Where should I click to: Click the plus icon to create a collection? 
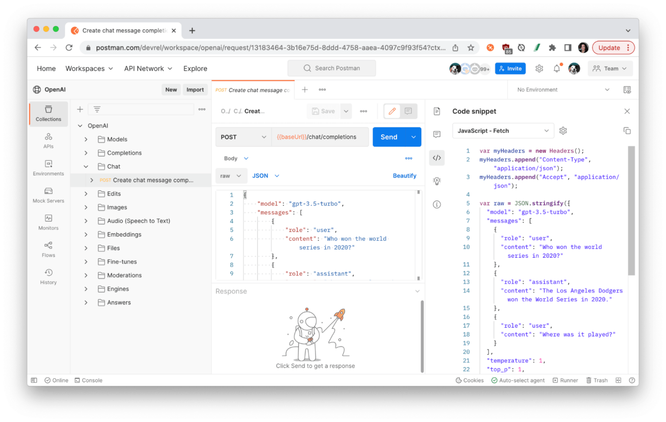pyautogui.click(x=80, y=109)
